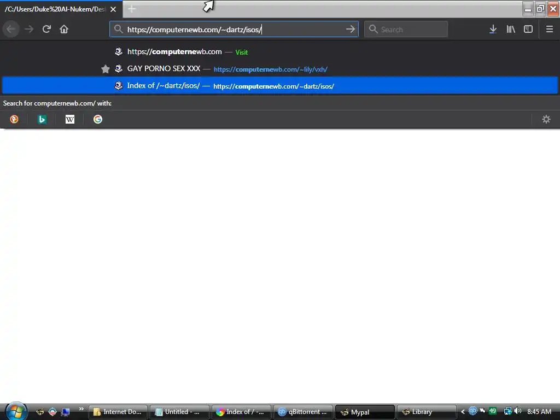Open the home page button
Viewport: 560px width, 420px height.
click(x=64, y=30)
